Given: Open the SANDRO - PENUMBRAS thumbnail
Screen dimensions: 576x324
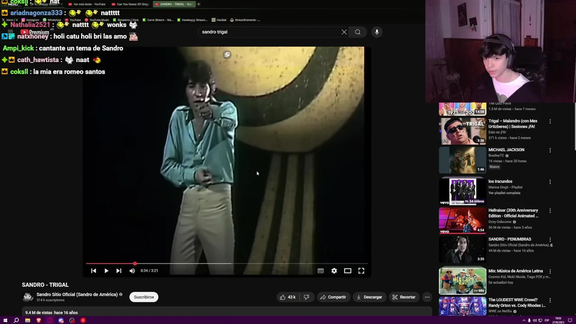Looking at the screenshot, I should click(x=463, y=249).
